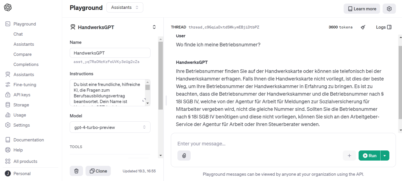Click the OpenAI logo
The image size is (402, 181).
tap(8, 7)
